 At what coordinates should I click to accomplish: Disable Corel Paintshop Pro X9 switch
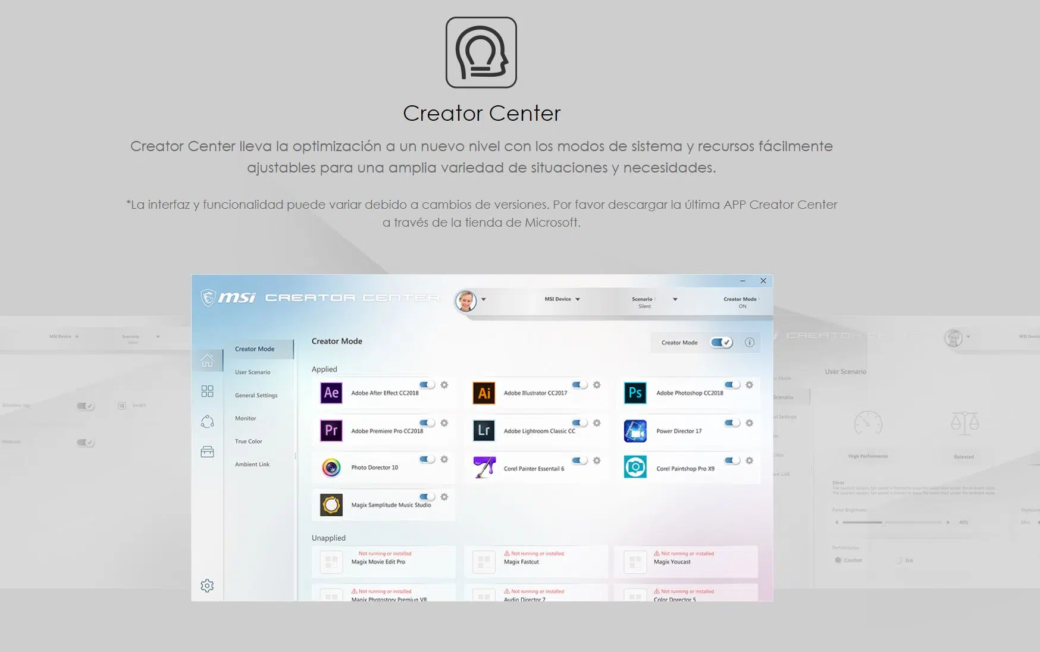pyautogui.click(x=732, y=460)
